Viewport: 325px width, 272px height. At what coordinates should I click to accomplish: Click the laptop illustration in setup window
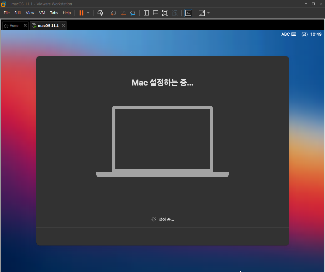[x=162, y=141]
